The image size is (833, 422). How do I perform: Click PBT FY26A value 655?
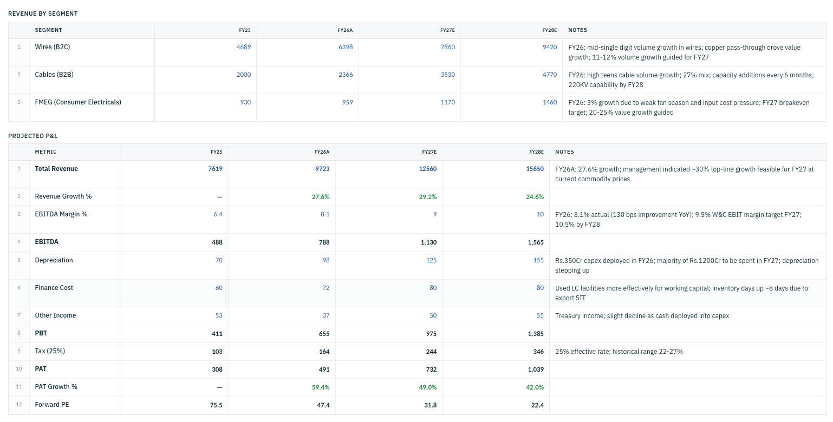[324, 334]
